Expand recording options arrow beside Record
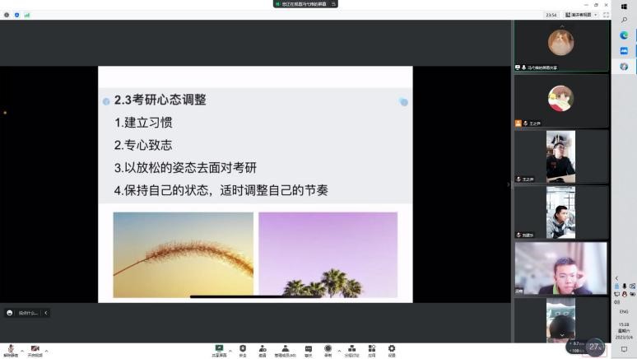The image size is (637, 359). (x=339, y=351)
